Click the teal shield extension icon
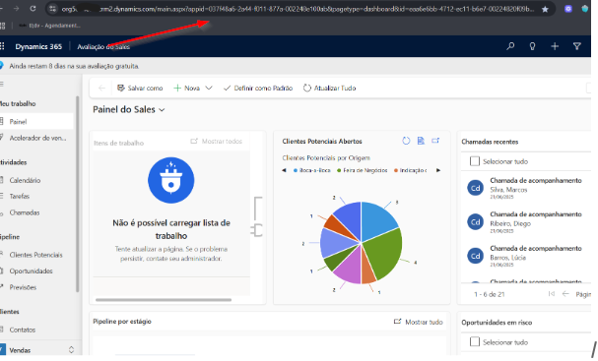This screenshot has height=361, width=598. click(x=584, y=9)
